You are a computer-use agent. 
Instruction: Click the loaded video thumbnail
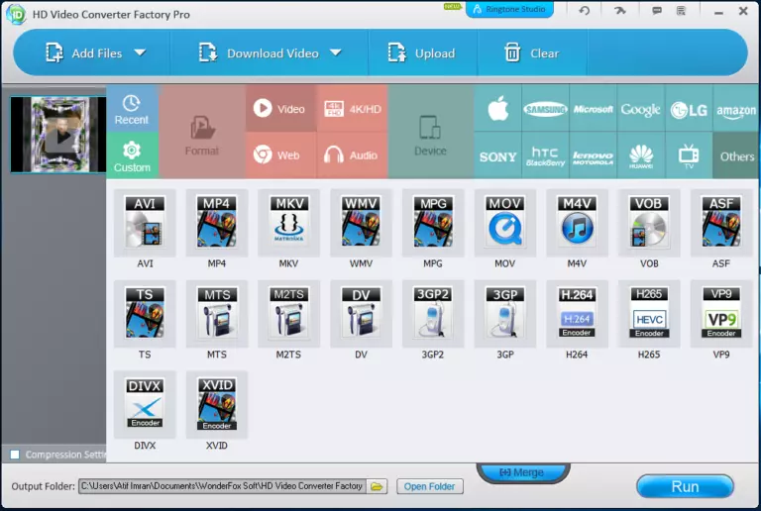point(58,135)
